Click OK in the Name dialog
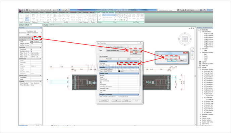 pos(172,60)
